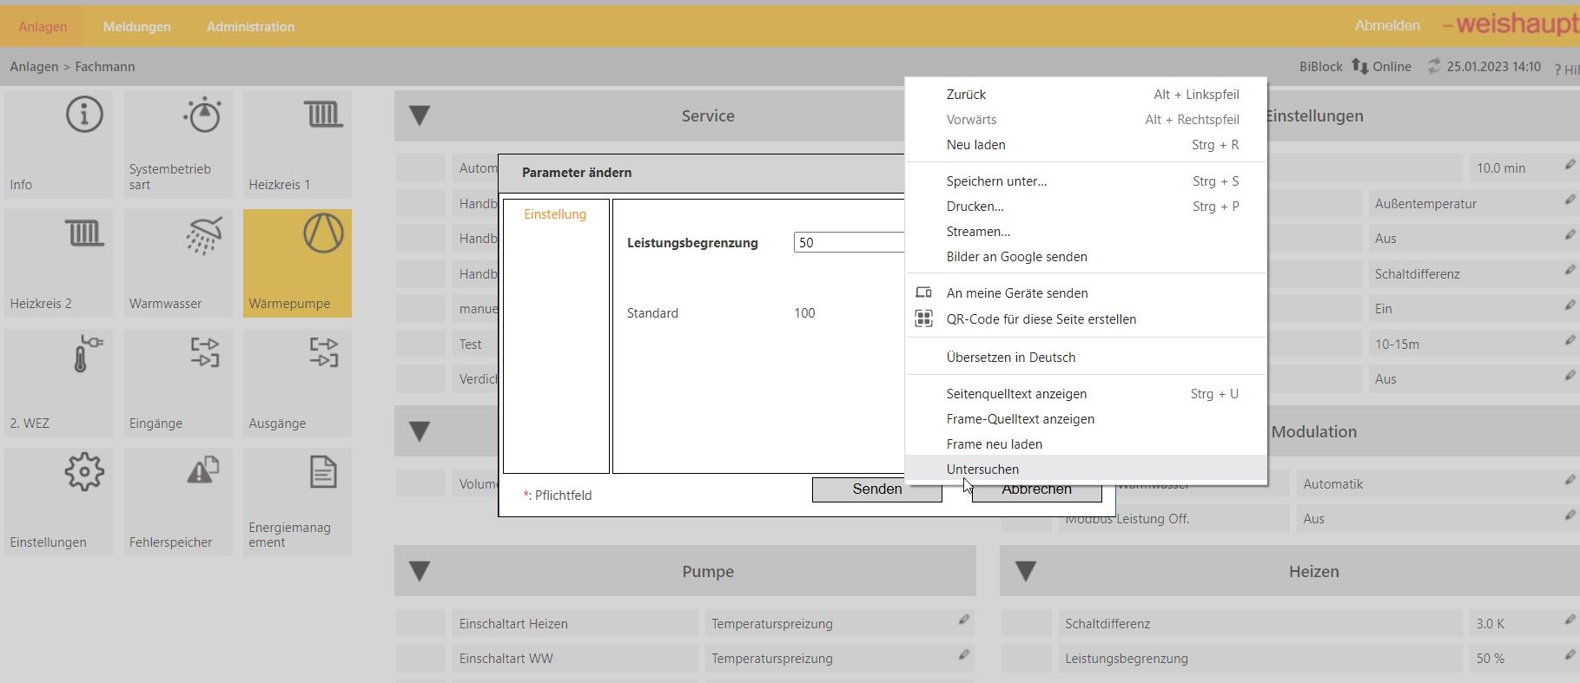Click the Abmelden link
1580x683 pixels.
pos(1386,26)
